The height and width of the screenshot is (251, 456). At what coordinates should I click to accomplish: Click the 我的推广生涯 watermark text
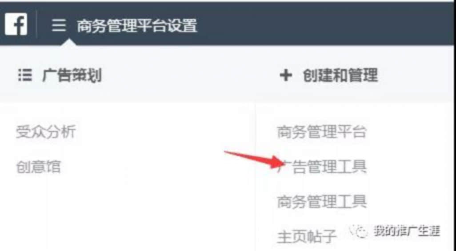tap(407, 231)
